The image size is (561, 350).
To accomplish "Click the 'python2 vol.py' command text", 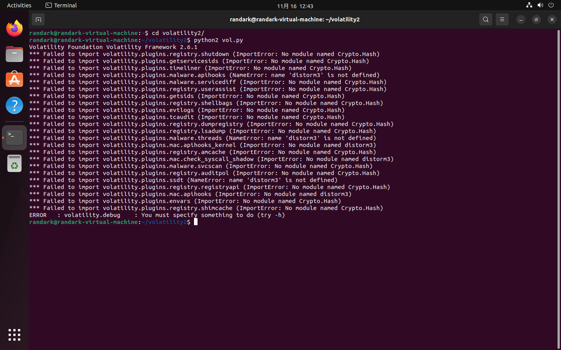I will tap(218, 40).
